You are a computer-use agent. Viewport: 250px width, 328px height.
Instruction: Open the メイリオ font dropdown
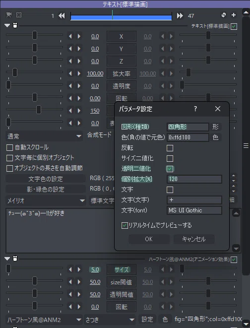pos(46,201)
